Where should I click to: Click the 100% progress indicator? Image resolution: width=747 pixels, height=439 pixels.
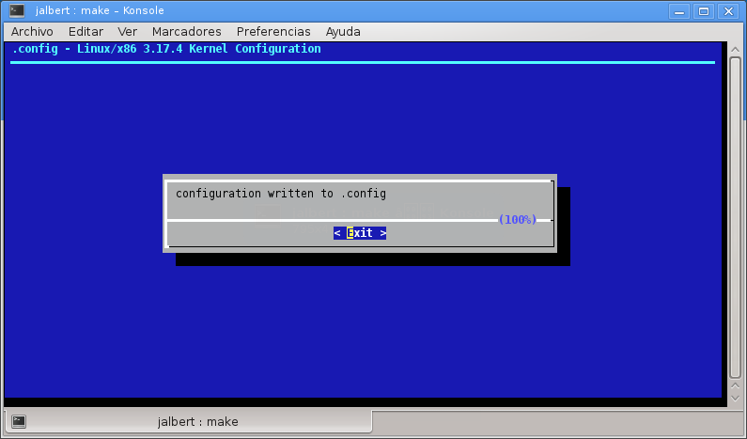(517, 220)
